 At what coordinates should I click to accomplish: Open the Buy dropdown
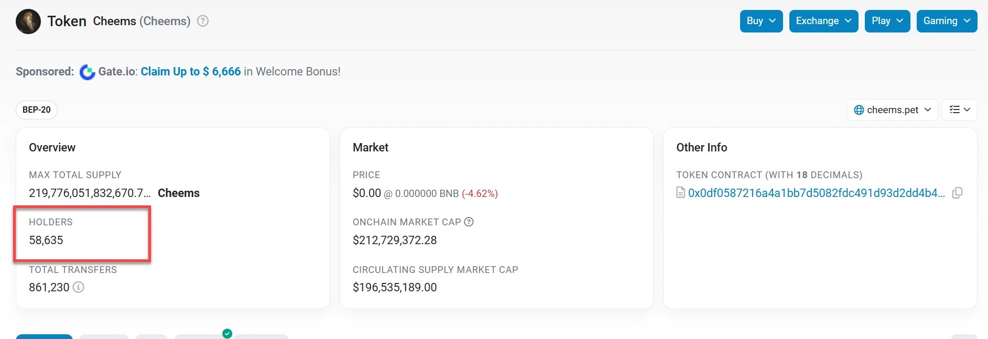(761, 21)
